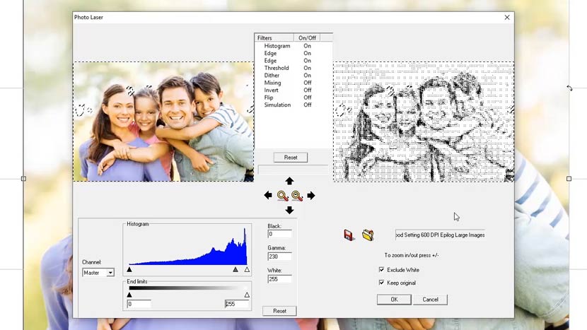The width and height of the screenshot is (587, 330).
Task: Click the pan up arrow
Action: [289, 182]
